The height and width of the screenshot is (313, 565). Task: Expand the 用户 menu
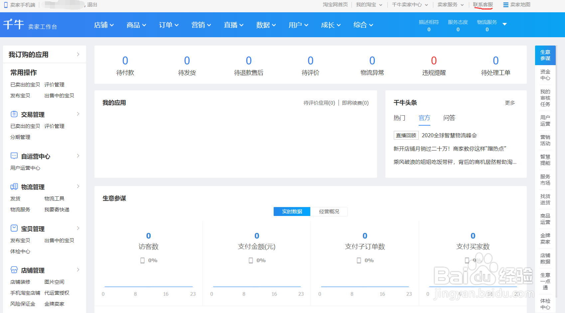pos(298,25)
